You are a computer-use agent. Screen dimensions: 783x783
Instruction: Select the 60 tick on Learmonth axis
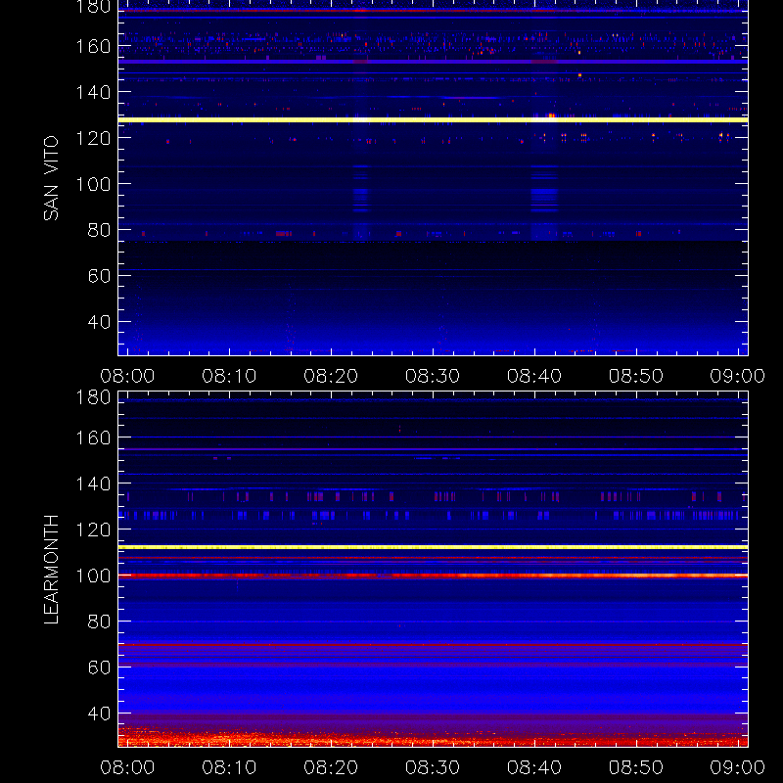pos(99,668)
